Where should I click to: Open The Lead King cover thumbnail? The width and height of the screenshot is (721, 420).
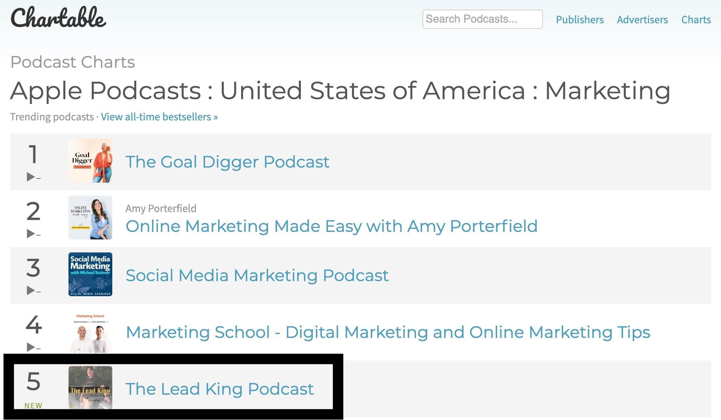[90, 388]
